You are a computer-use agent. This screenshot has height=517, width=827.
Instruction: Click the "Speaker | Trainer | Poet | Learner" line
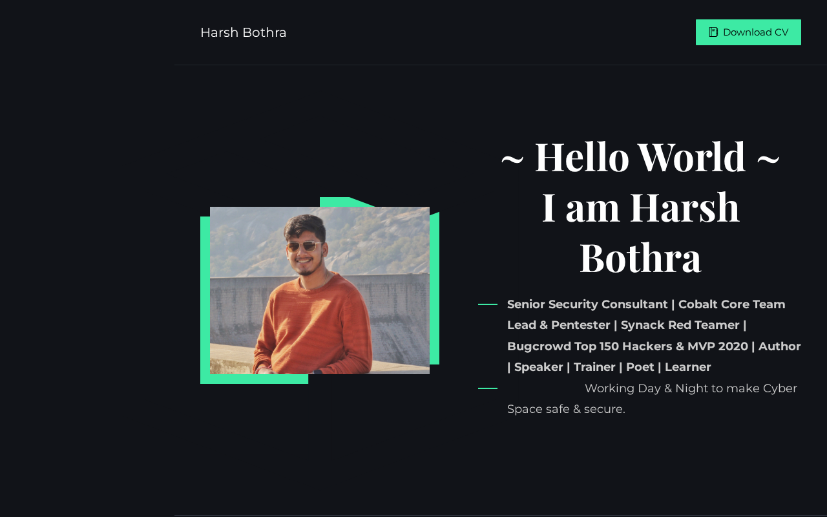pos(612,367)
